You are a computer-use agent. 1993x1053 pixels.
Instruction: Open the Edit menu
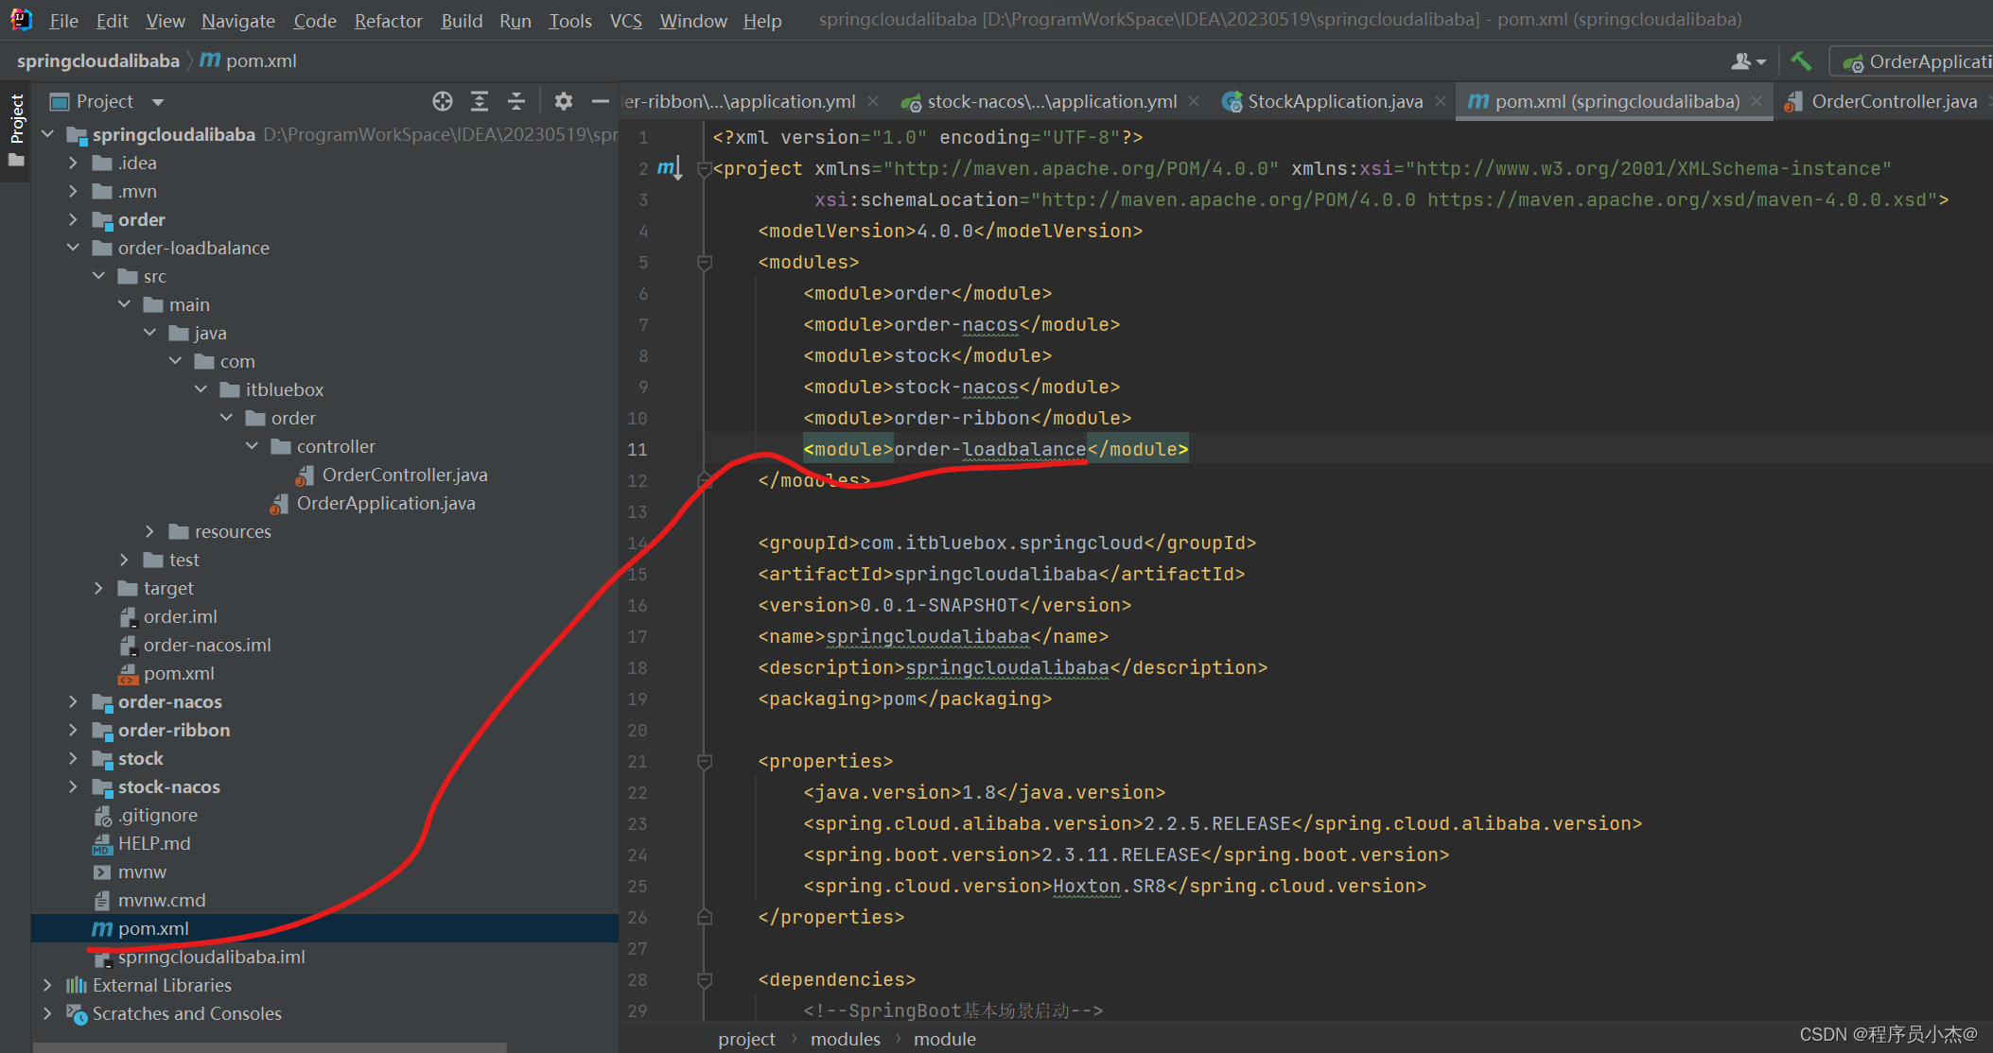112,21
